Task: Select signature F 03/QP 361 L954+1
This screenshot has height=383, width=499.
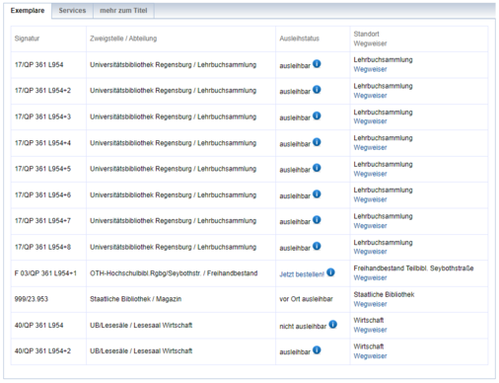Action: point(45,273)
